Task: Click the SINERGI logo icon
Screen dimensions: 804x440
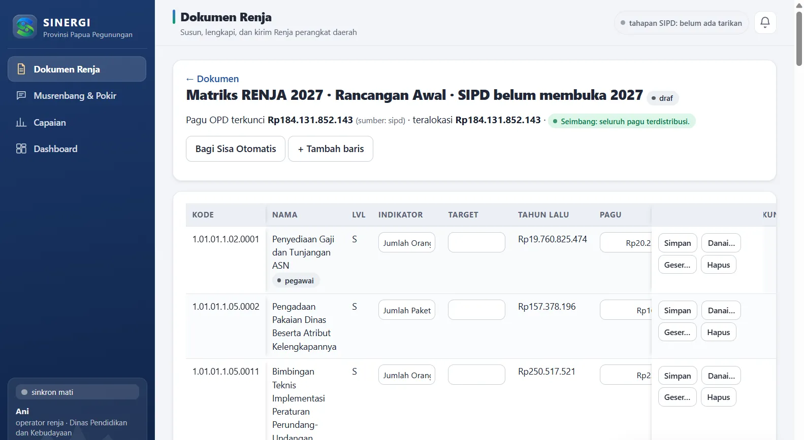Action: (25, 27)
